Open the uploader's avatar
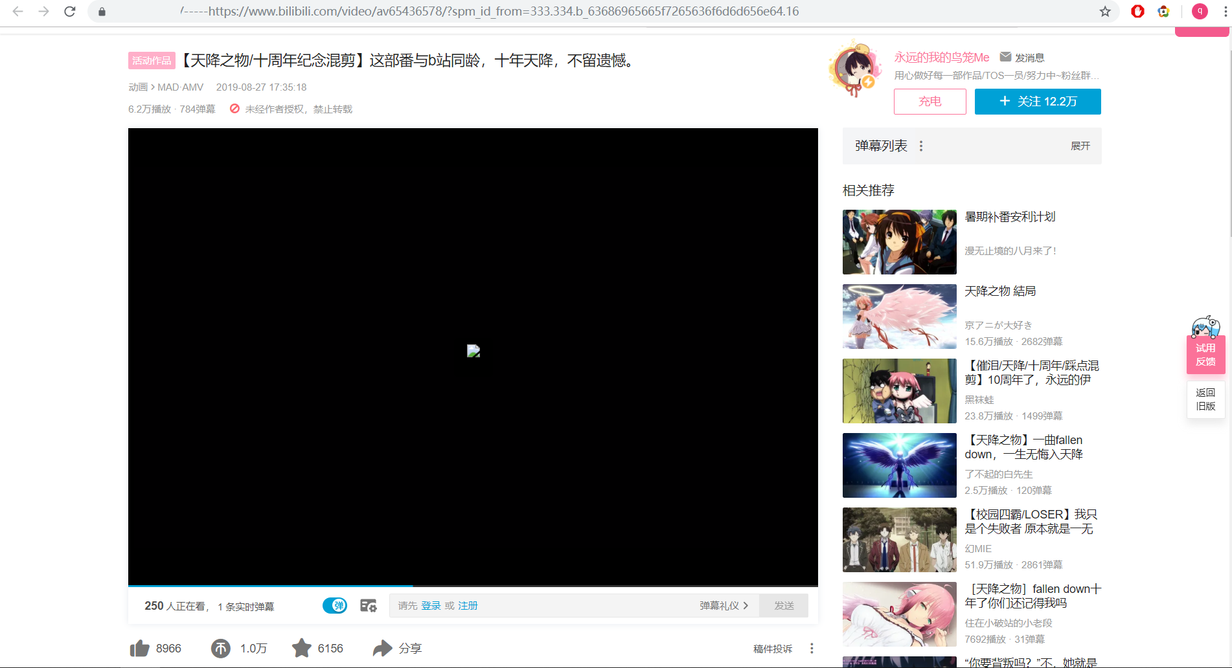 (x=854, y=68)
